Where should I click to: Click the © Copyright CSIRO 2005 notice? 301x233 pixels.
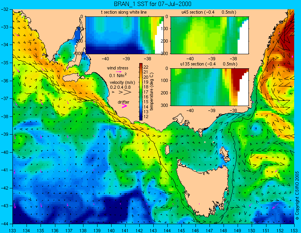click(x=297, y=196)
